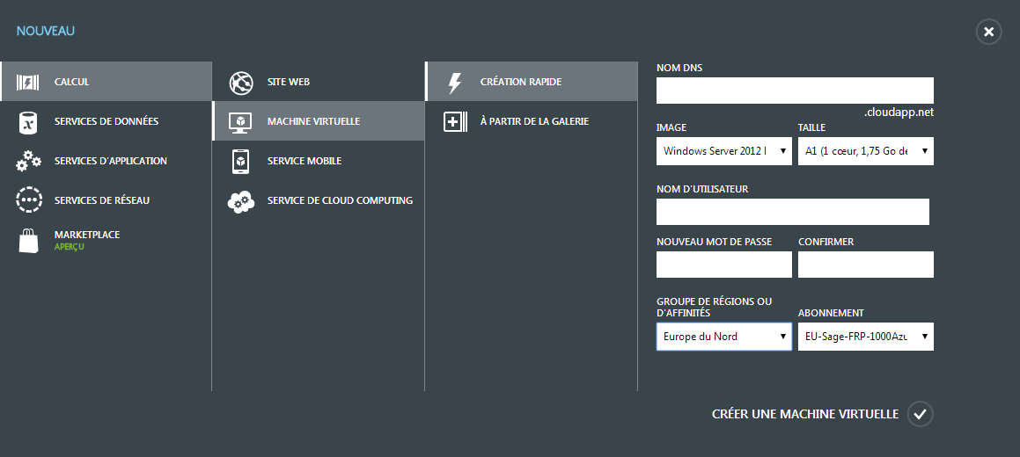
Task: Select the Création Rapide lightning icon
Action: (455, 83)
